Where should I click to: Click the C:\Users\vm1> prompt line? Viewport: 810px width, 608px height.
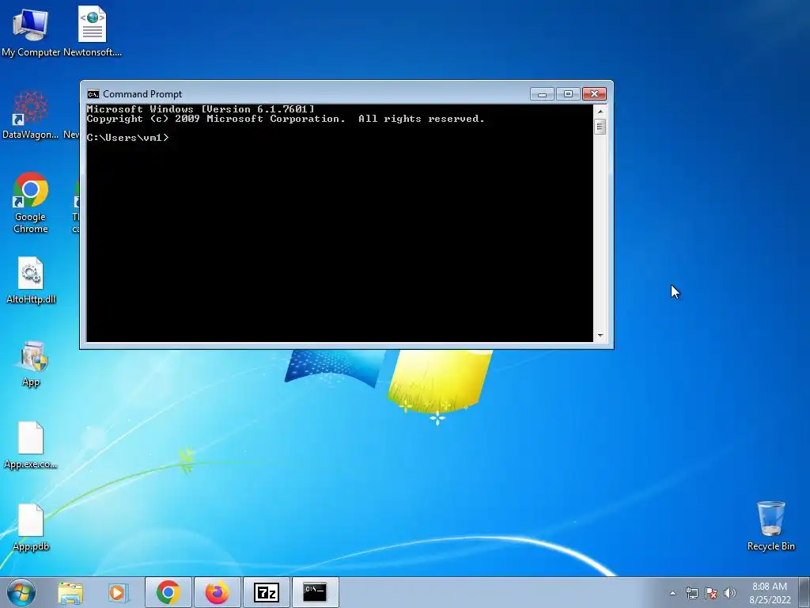tap(127, 138)
